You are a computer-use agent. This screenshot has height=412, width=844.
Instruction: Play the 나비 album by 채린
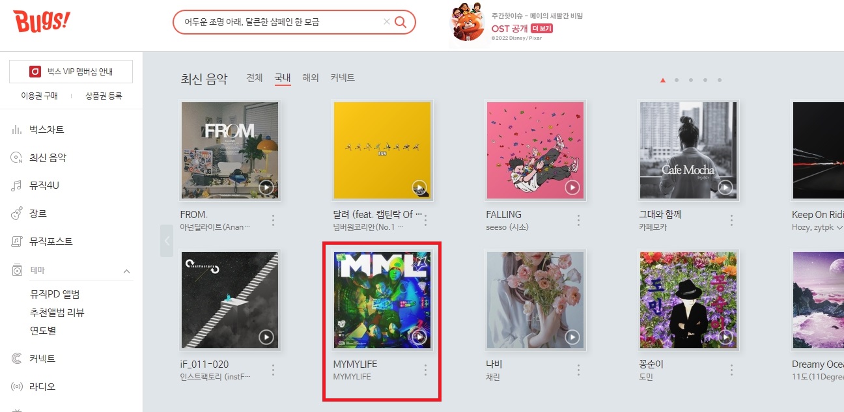[572, 337]
